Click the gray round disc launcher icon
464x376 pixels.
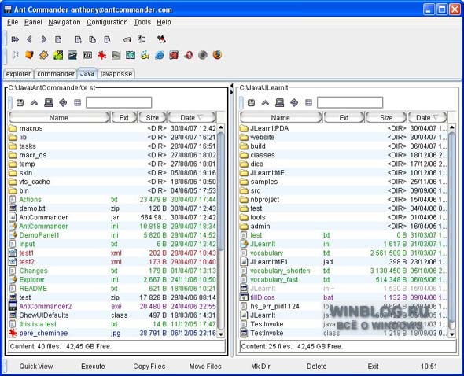click(203, 55)
